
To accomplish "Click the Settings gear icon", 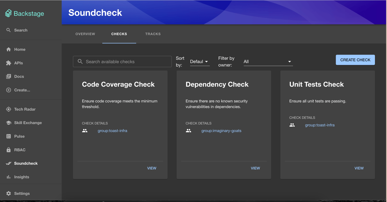I will (8, 194).
